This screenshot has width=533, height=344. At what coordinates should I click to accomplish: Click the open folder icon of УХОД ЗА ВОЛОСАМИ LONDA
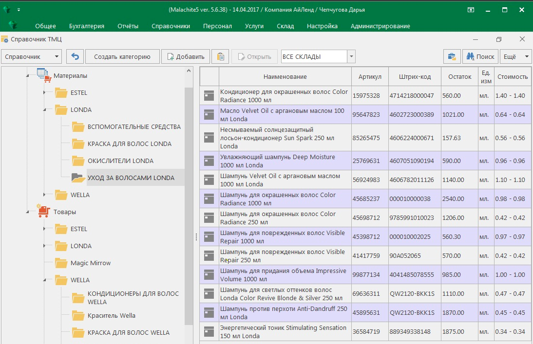tap(78, 178)
